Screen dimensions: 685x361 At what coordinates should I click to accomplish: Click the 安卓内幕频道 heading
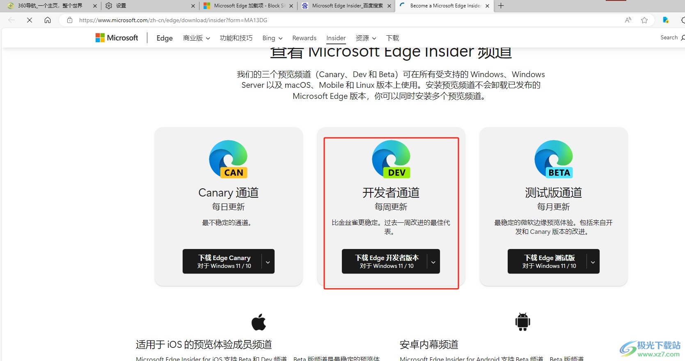(429, 344)
